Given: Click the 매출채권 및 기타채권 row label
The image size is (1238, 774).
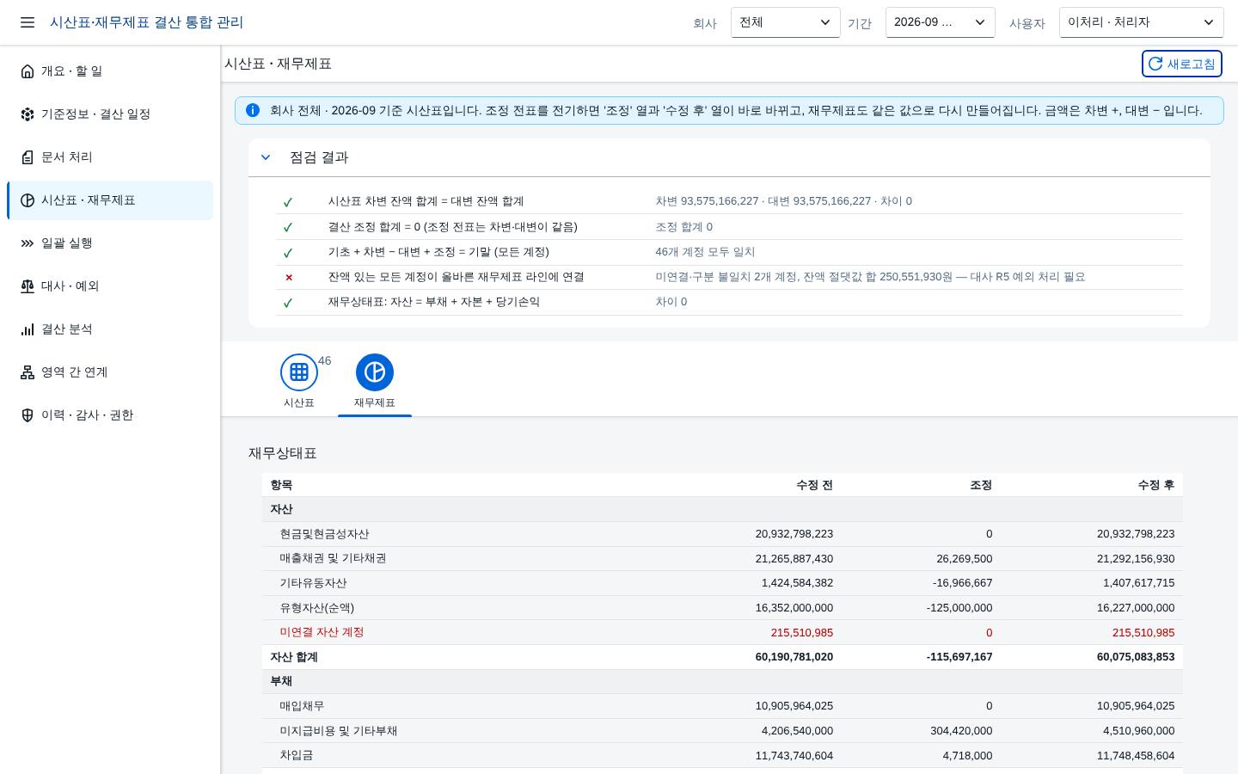Looking at the screenshot, I should click(x=333, y=558).
